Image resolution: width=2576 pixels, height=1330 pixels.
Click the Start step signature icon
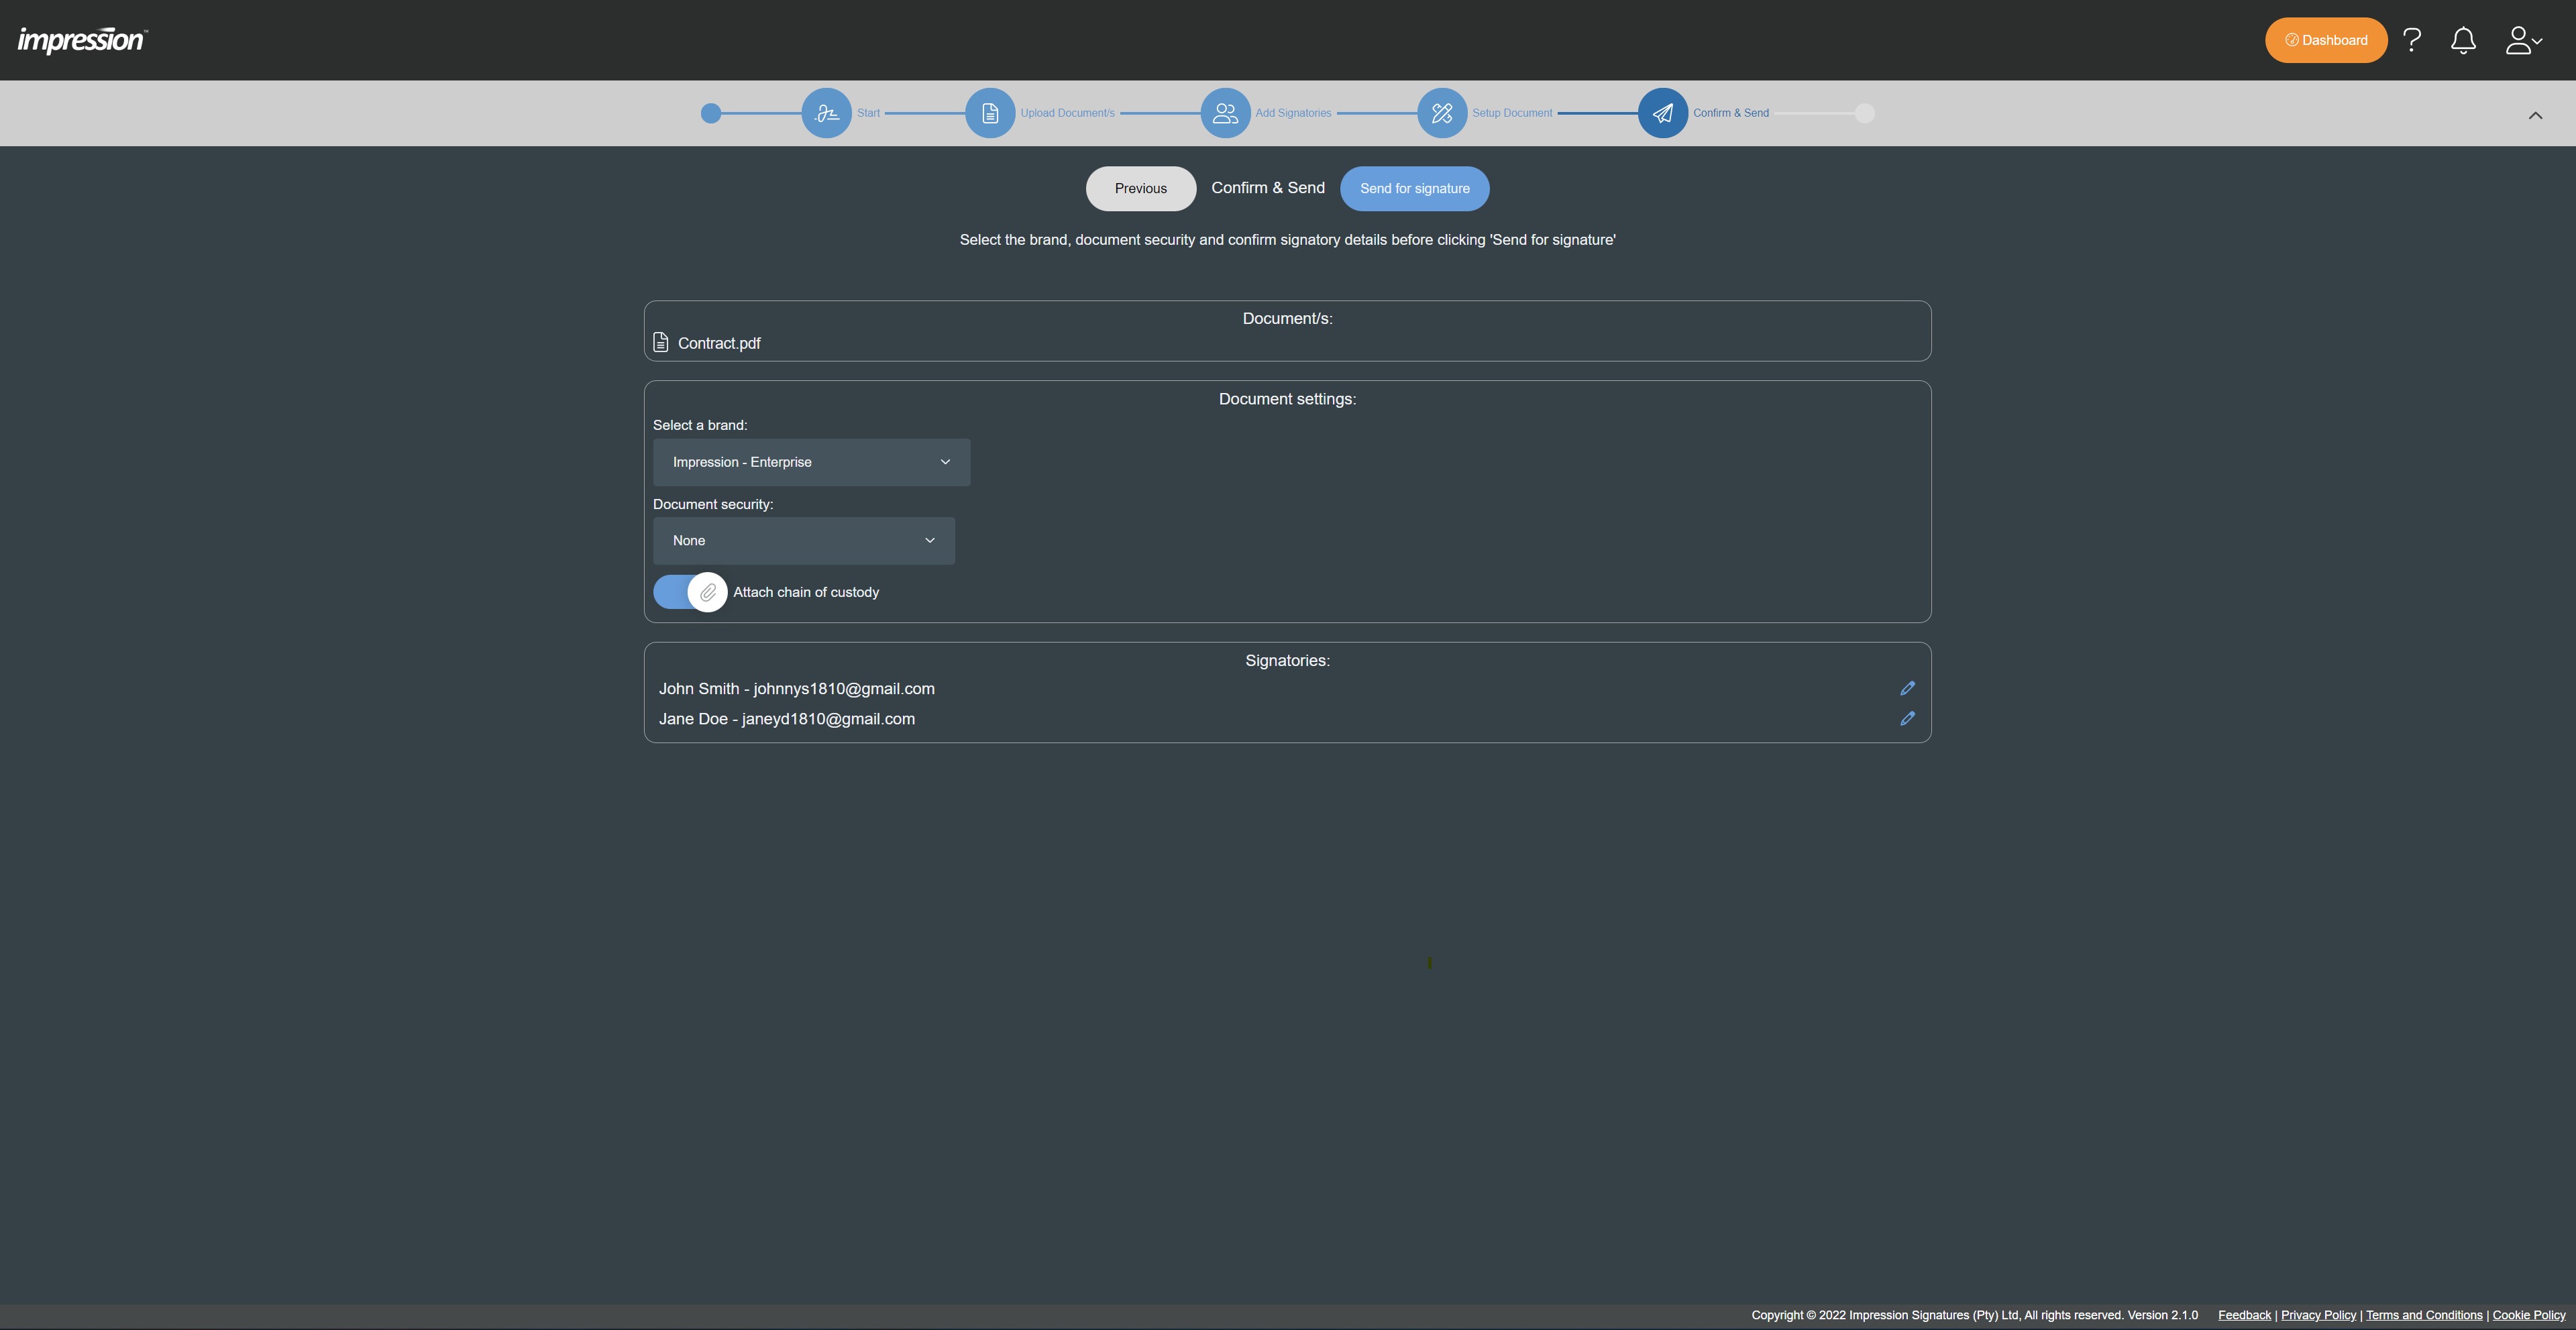[x=826, y=113]
